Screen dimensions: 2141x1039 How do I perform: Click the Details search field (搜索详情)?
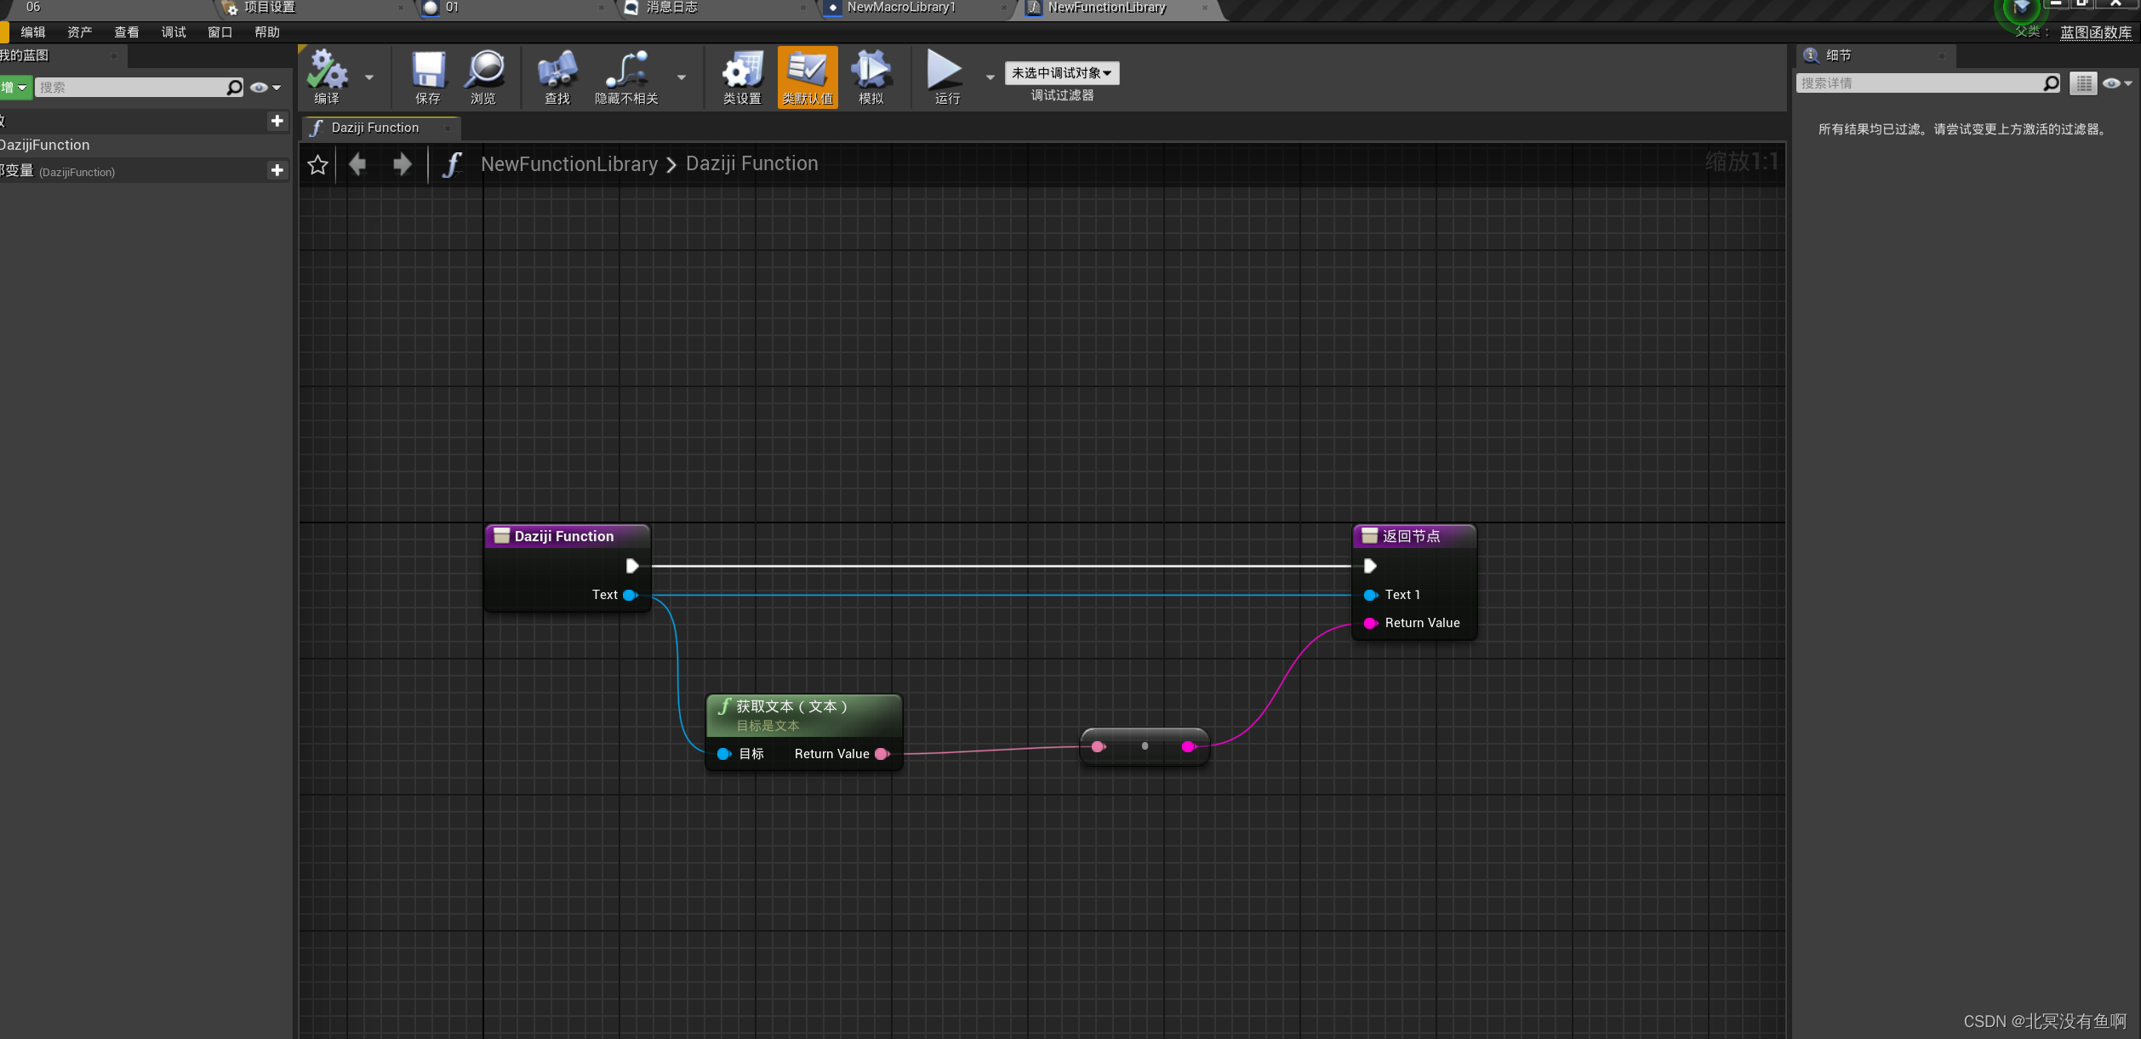tap(1919, 83)
